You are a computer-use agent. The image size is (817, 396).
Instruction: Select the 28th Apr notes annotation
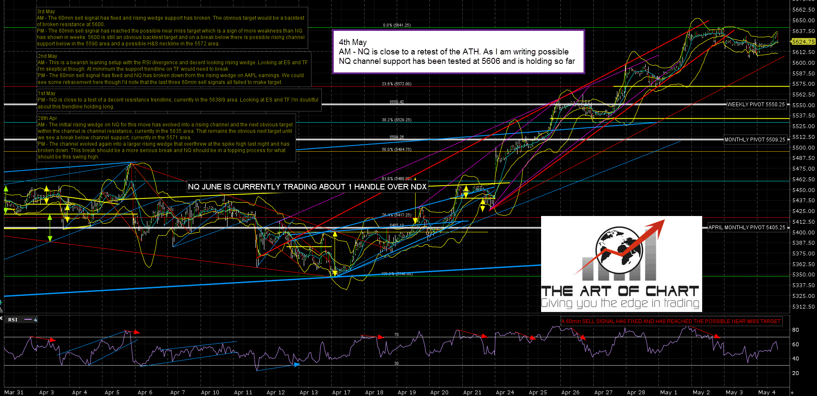click(166, 137)
